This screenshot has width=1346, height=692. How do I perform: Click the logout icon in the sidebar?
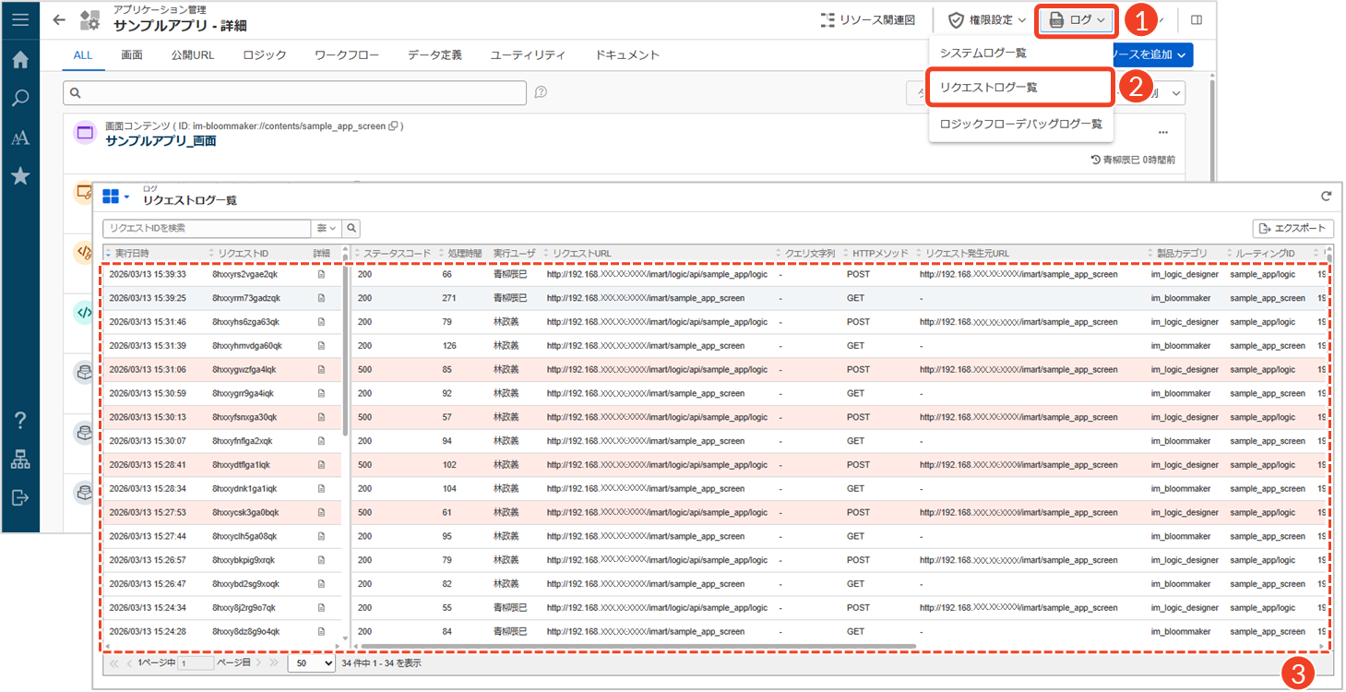[19, 497]
